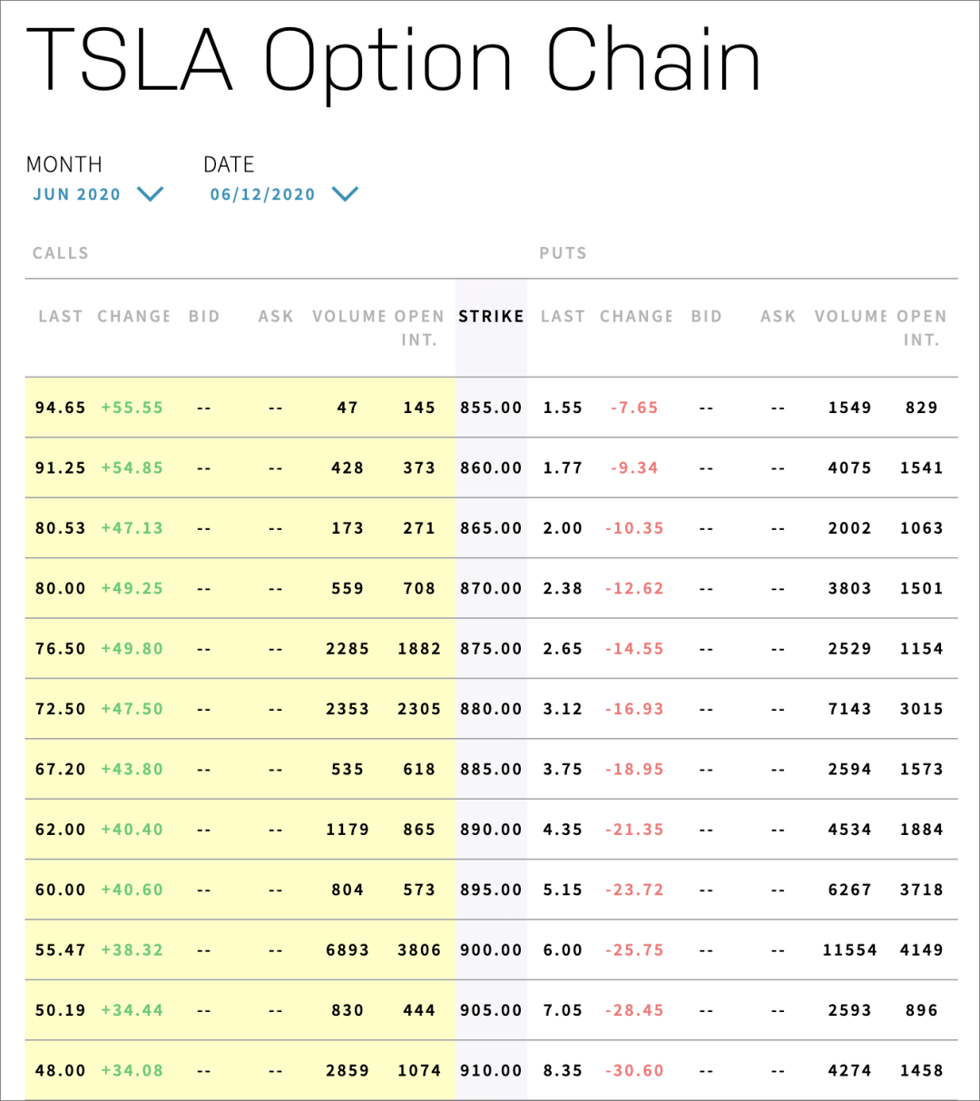The height and width of the screenshot is (1101, 980).
Task: Click the CALLS section label
Action: [61, 253]
